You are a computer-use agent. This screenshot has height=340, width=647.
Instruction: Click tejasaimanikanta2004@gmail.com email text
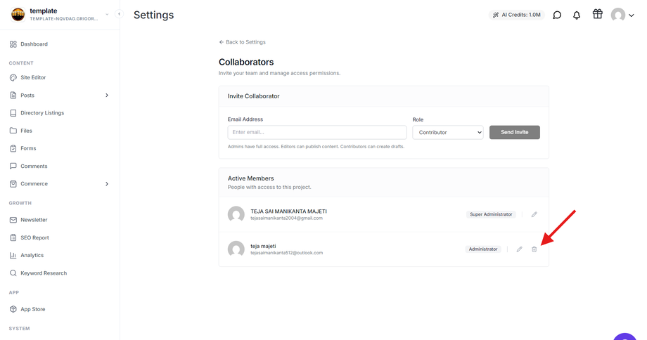click(286, 218)
